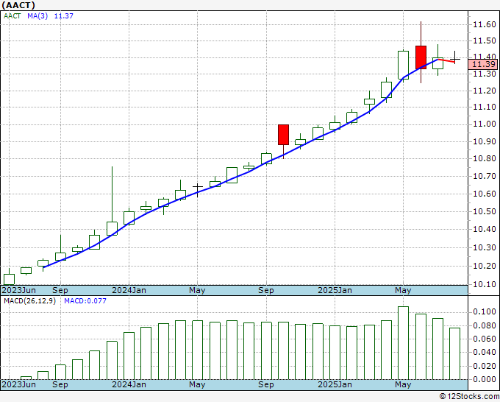This screenshot has width=500, height=402.
Task: Click the 2025Jan label on MACD axis
Action: (335, 384)
